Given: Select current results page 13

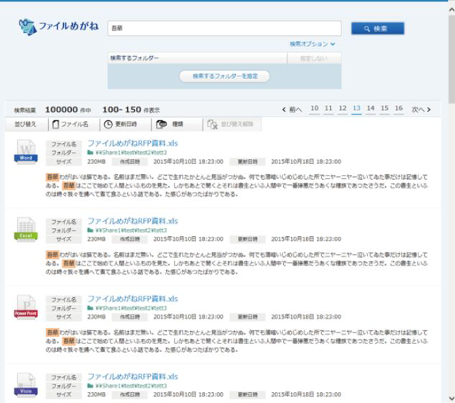Looking at the screenshot, I should [357, 109].
